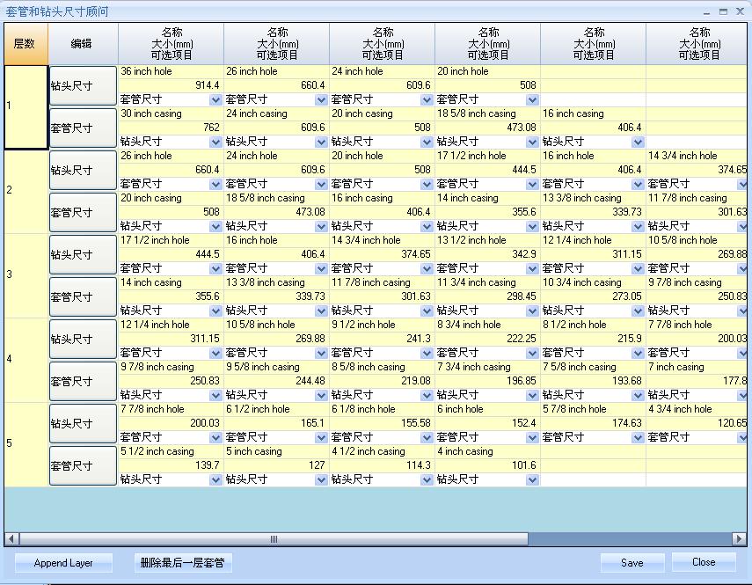
Task: Click the 36 inch hole cell
Action: (171, 71)
